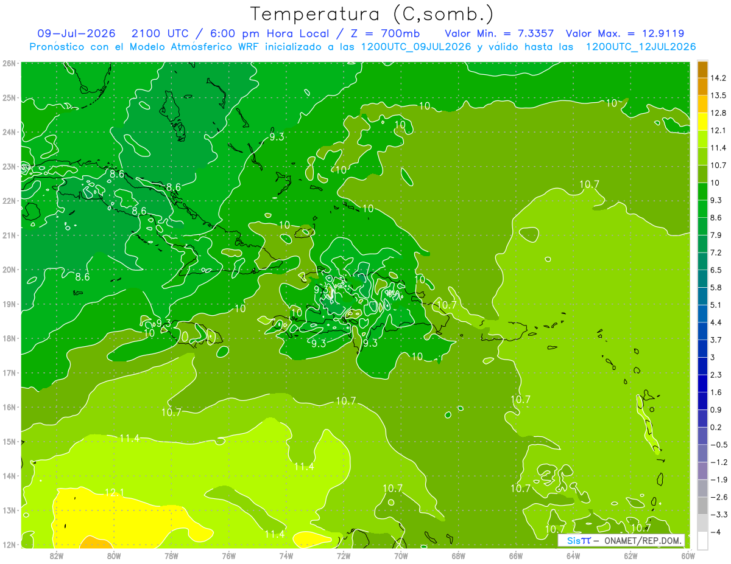
Task: Click the "-2.6" colorbar label
Action: pos(718,496)
